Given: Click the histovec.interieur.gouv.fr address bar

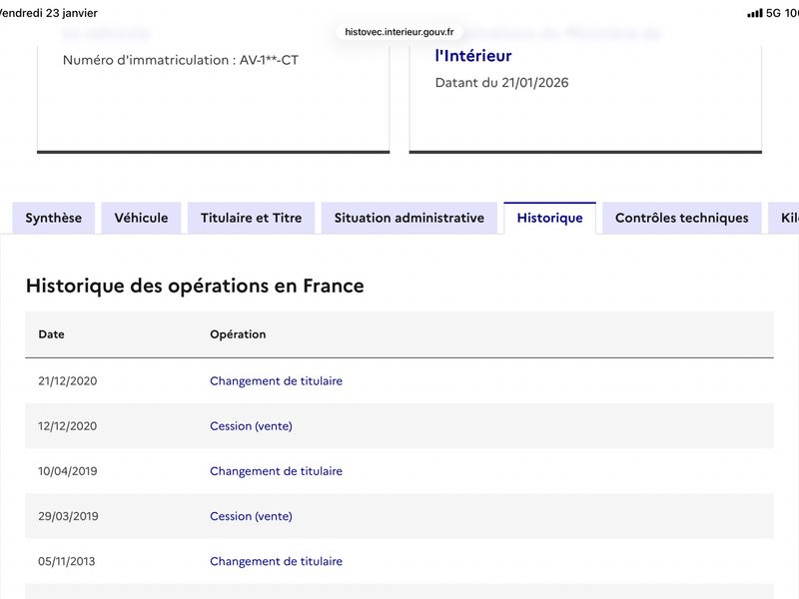Looking at the screenshot, I should [399, 32].
